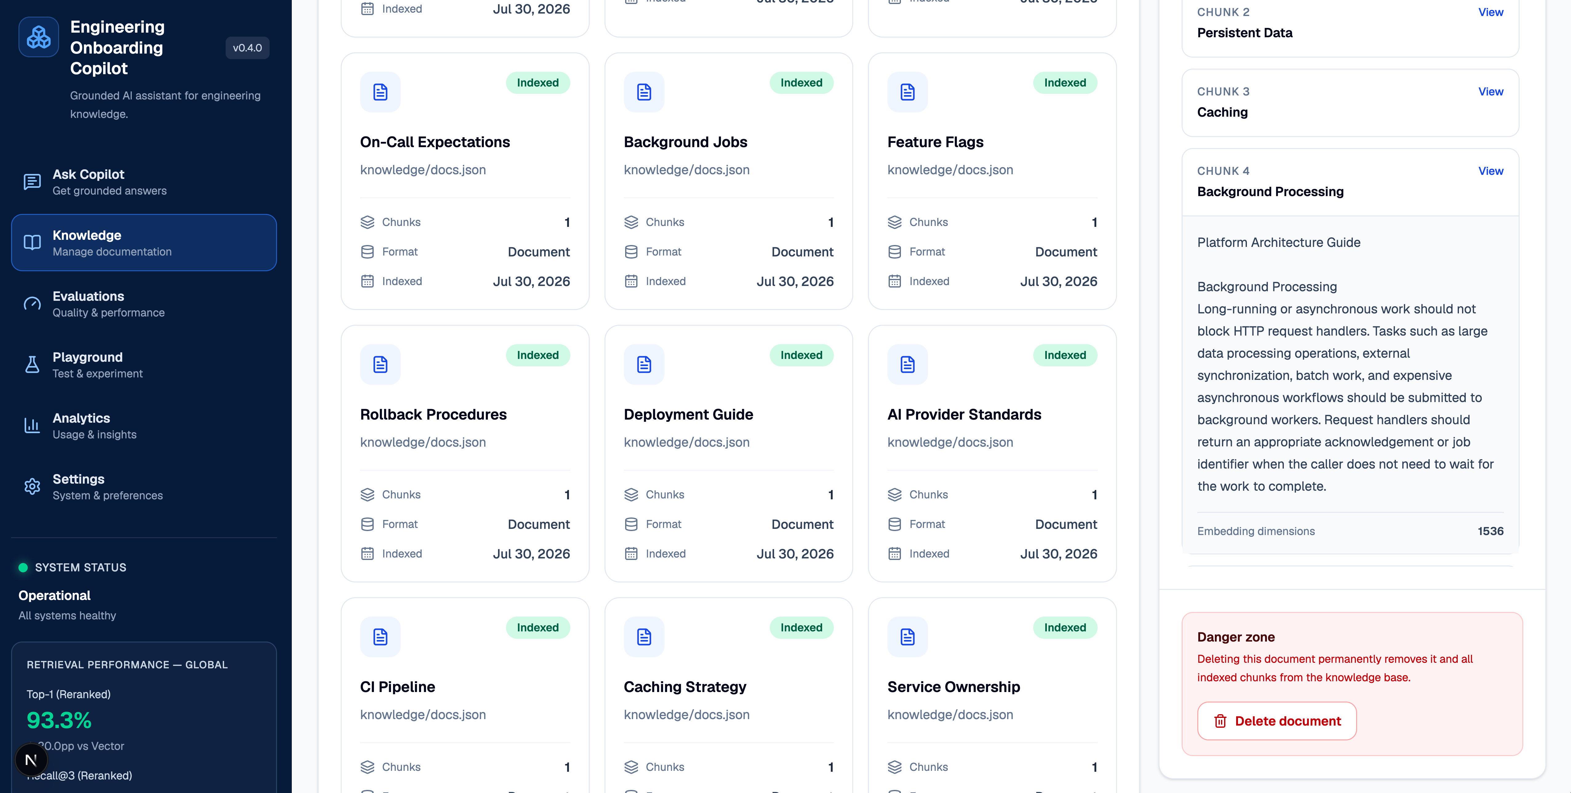
Task: Click the Format database icon on On-Call Expectations card
Action: pos(367,252)
